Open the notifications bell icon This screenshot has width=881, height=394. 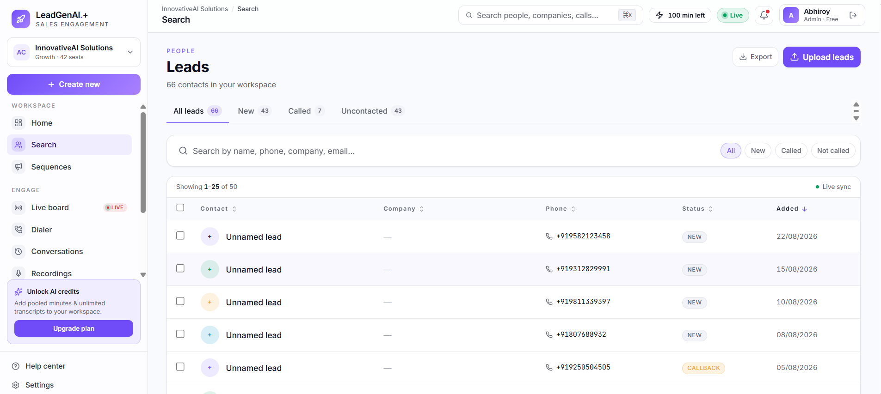pos(764,15)
